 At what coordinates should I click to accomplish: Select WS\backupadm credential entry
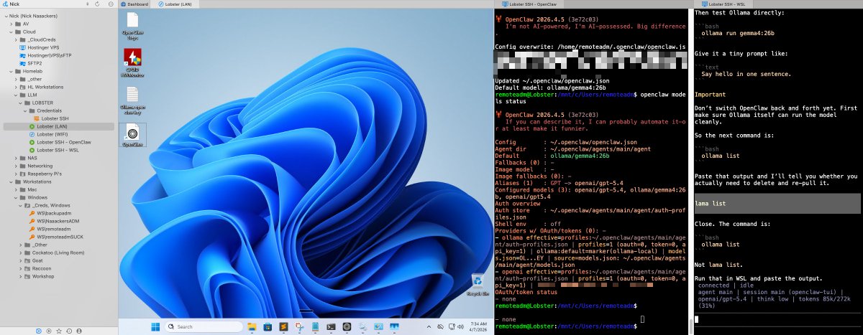(x=49, y=213)
